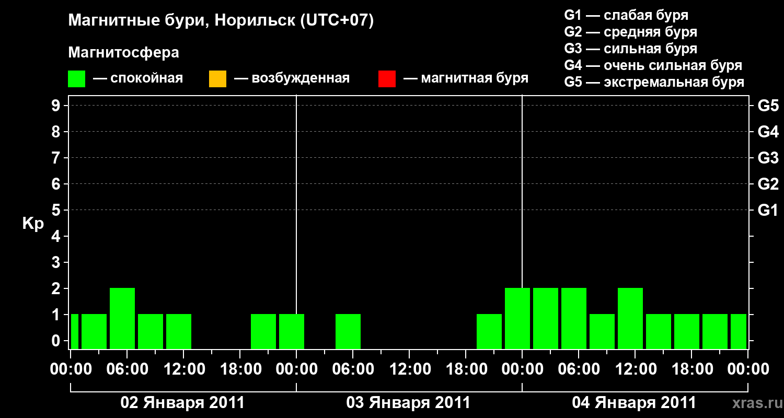Click the 'G2' label on the right axis
This screenshot has height=418, width=784.
click(x=768, y=184)
